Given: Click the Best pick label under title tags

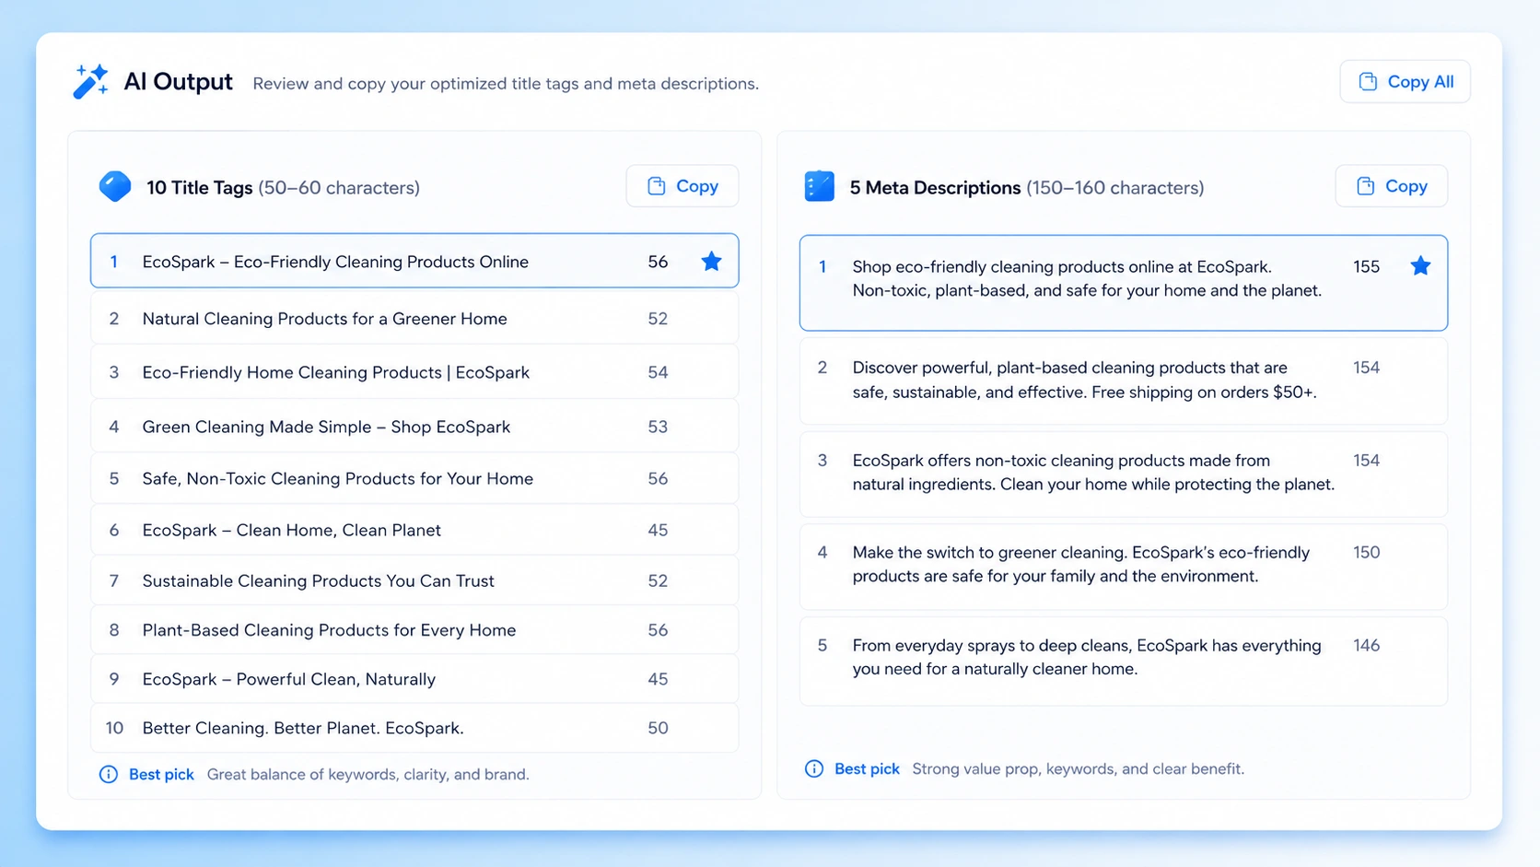Looking at the screenshot, I should click(x=161, y=774).
